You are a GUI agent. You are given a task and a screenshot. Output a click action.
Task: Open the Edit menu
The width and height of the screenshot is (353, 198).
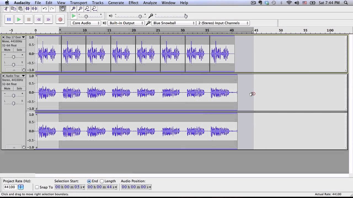point(49,3)
